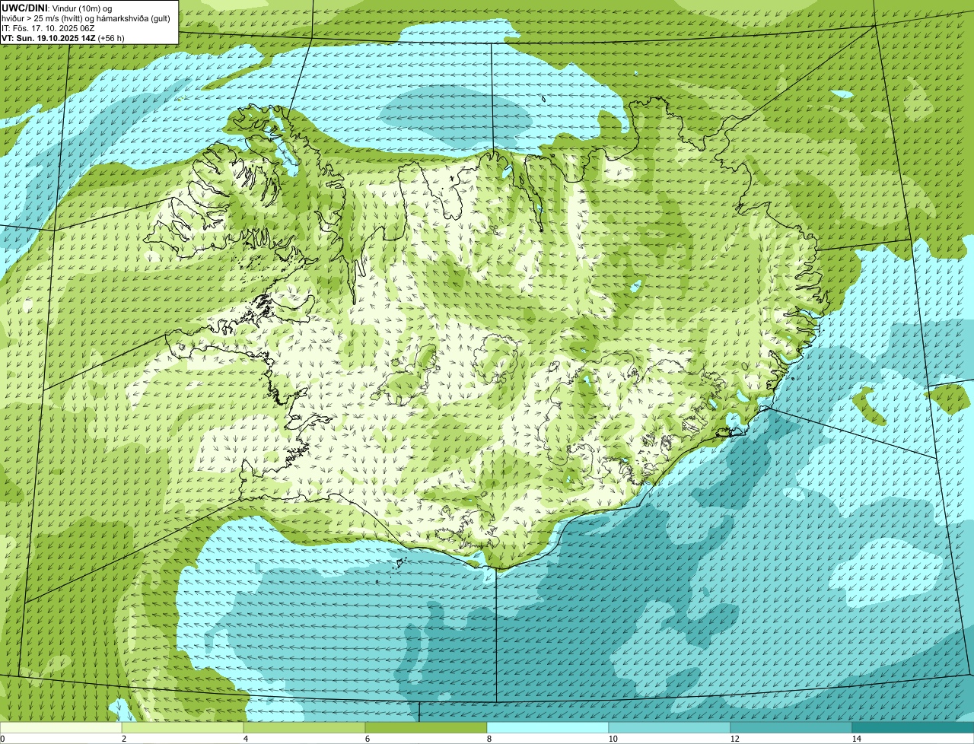The width and height of the screenshot is (974, 744).
Task: Click the "4" label on the colour scale
Action: click(x=245, y=739)
